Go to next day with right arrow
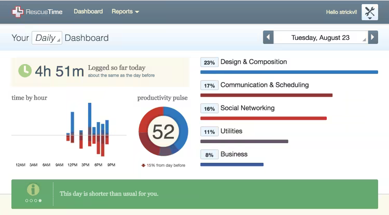Screen dimensions: 389x215 point(373,38)
